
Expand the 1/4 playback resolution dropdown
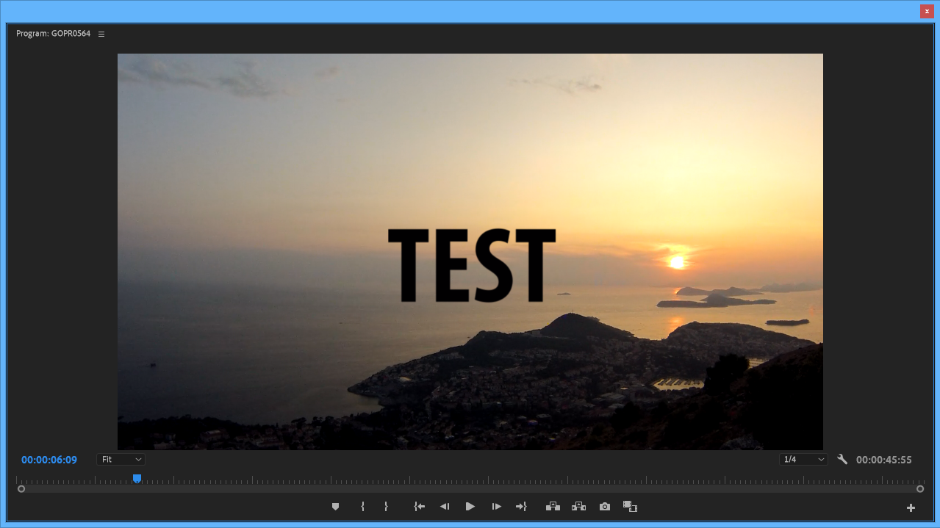click(x=803, y=460)
